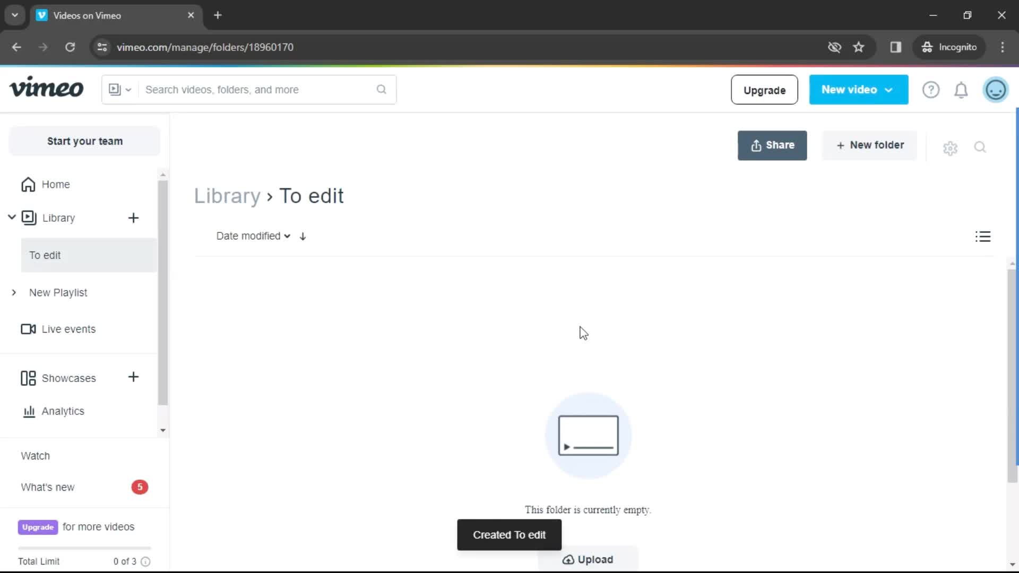The height and width of the screenshot is (573, 1019).
Task: Toggle the sort order direction arrow
Action: (303, 236)
